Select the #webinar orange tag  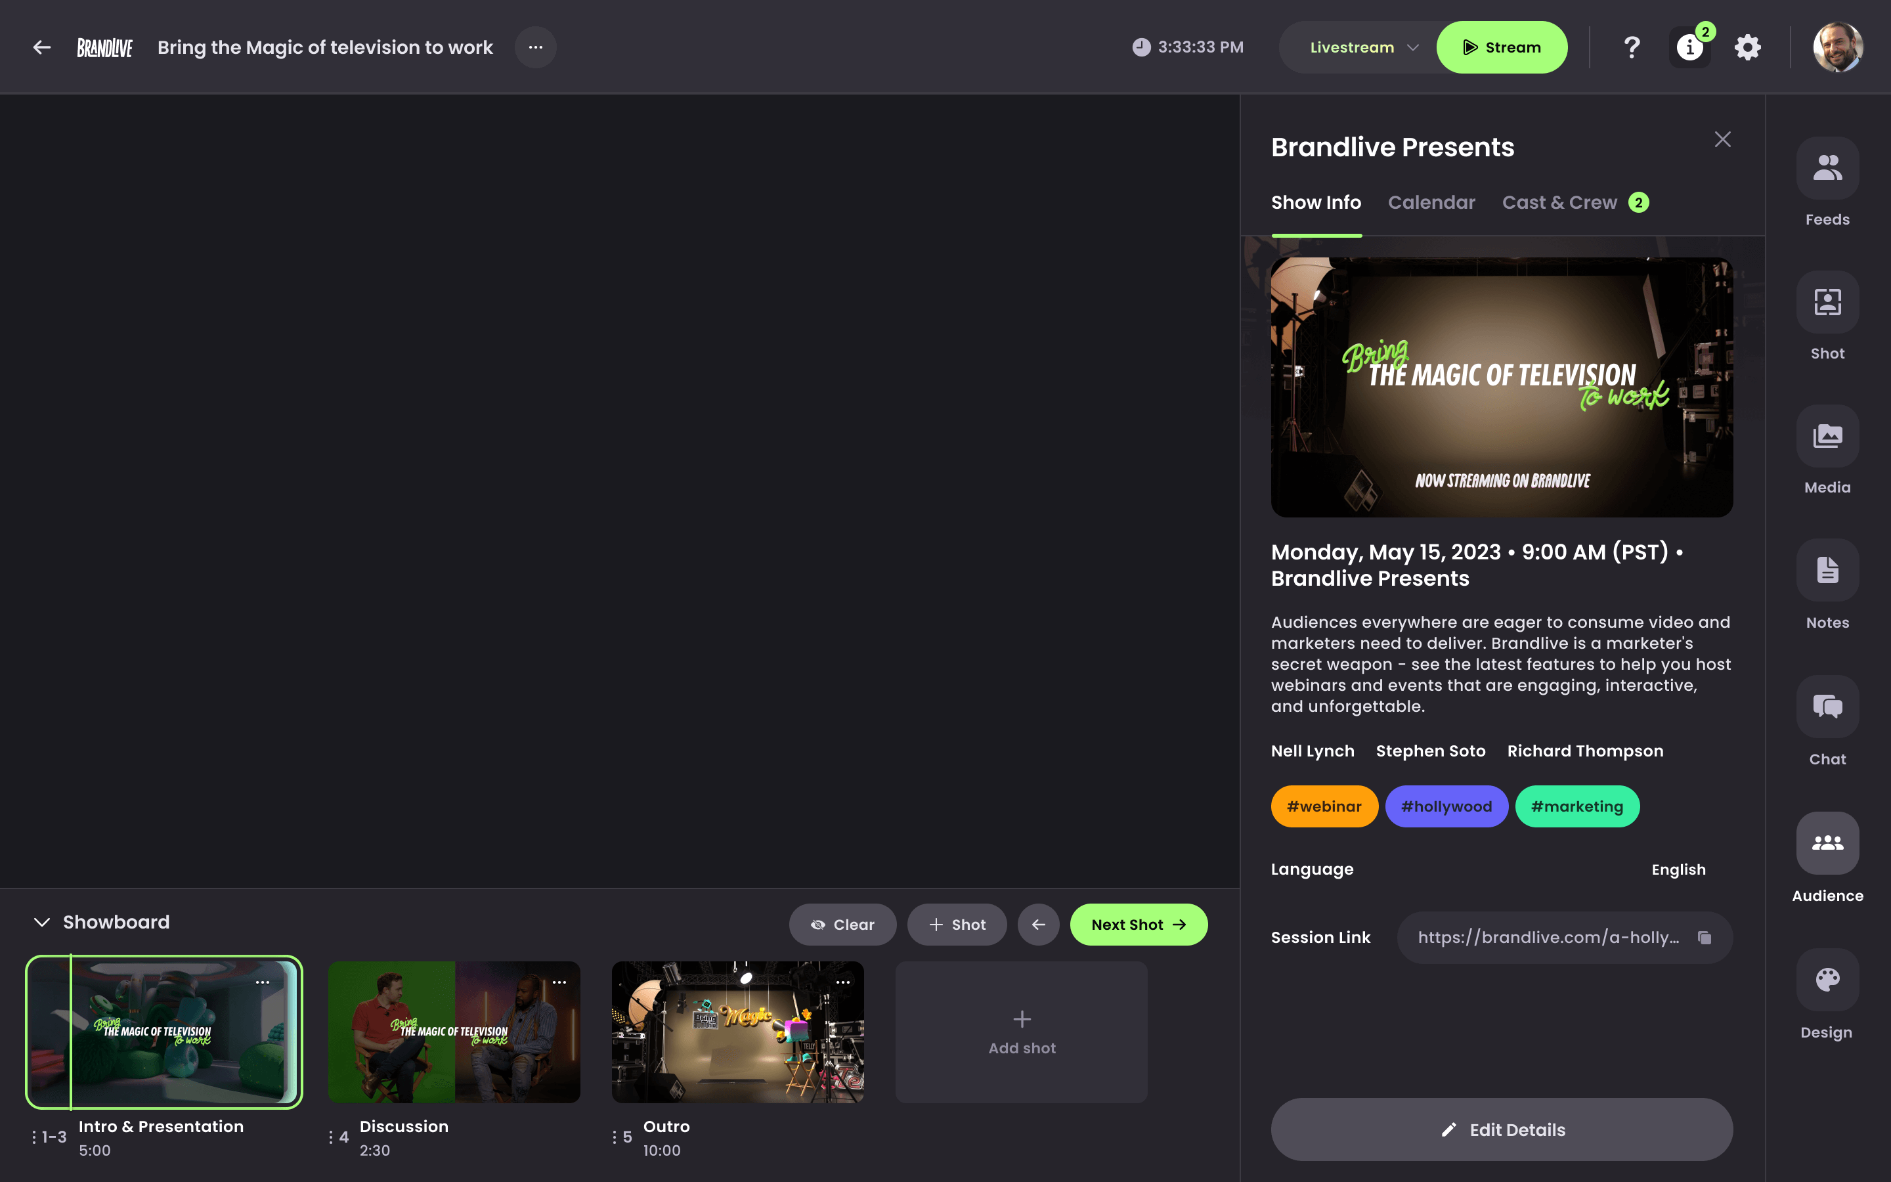(x=1324, y=806)
